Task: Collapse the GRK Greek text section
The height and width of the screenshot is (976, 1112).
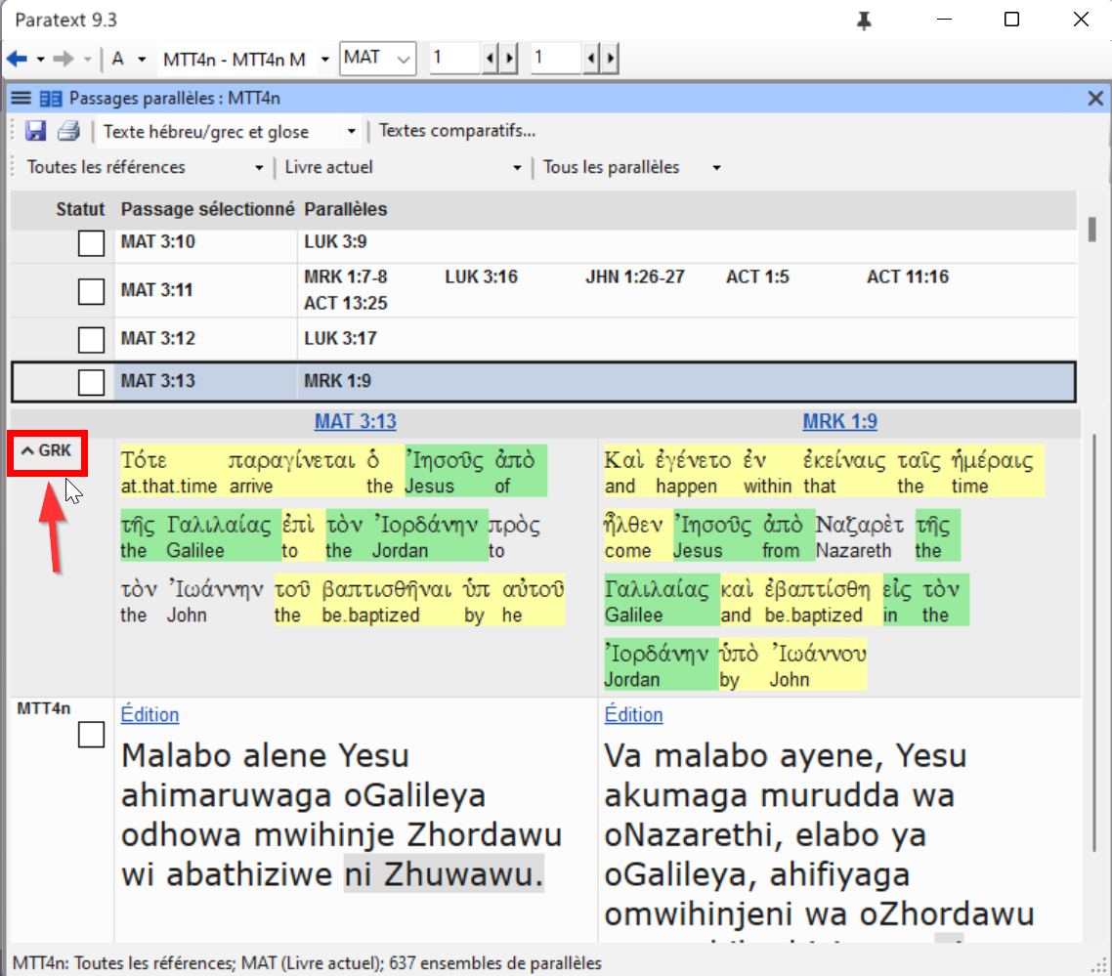Action: point(47,451)
